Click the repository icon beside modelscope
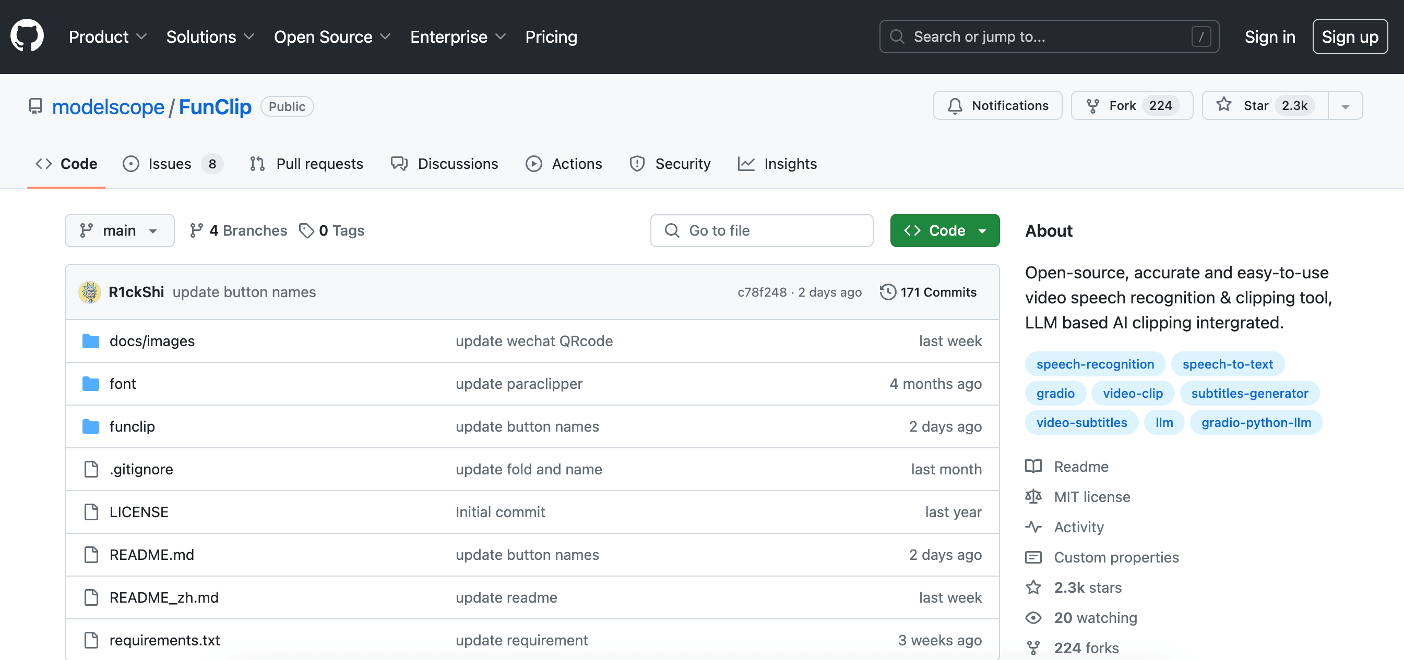Screen dimensions: 1404x660 35,106
